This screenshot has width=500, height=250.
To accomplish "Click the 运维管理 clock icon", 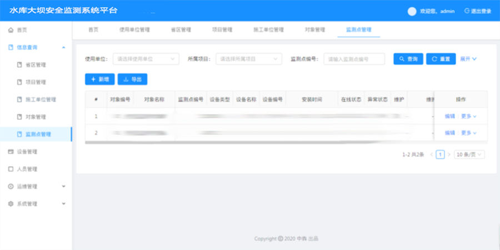I will pos(11,186).
